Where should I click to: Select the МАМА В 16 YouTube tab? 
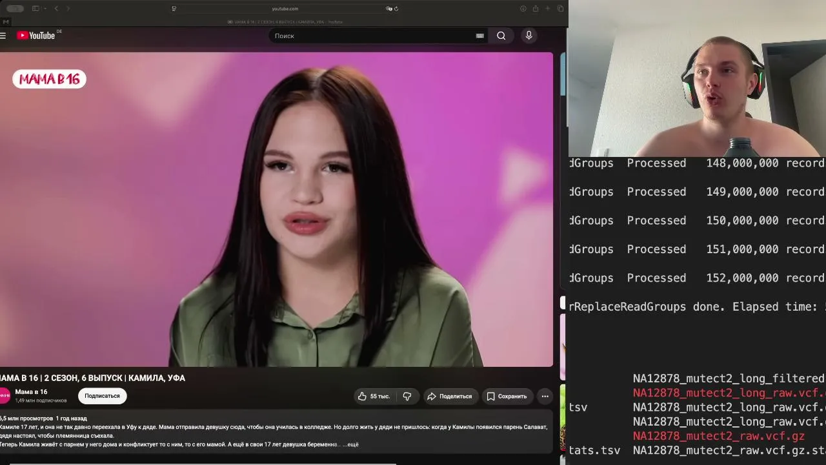285,22
